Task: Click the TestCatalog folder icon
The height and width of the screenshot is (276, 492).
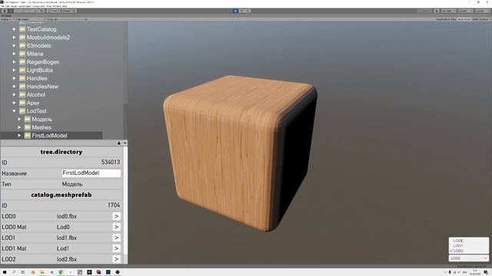Action: [x=22, y=29]
